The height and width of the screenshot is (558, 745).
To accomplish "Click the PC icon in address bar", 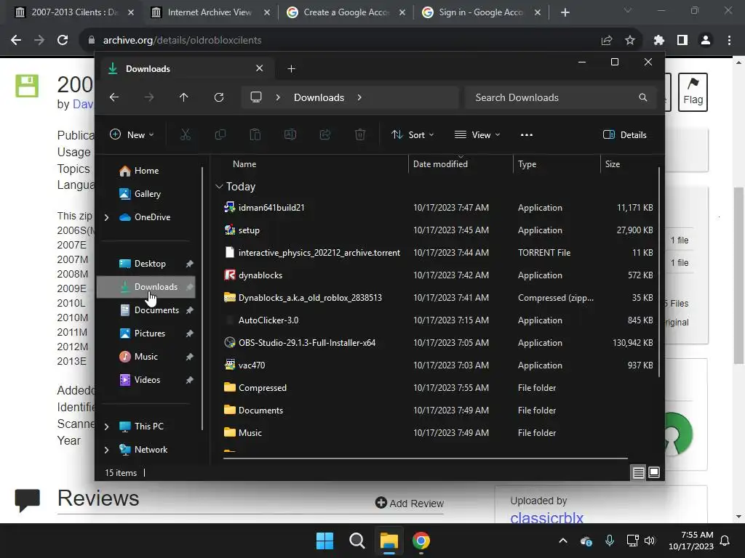I will click(256, 97).
